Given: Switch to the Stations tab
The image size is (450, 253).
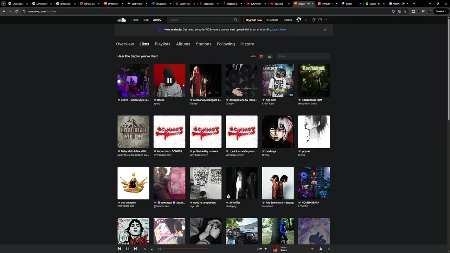Looking at the screenshot, I should 204,44.
